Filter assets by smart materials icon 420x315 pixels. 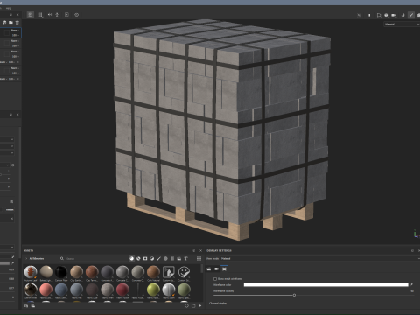(138, 258)
